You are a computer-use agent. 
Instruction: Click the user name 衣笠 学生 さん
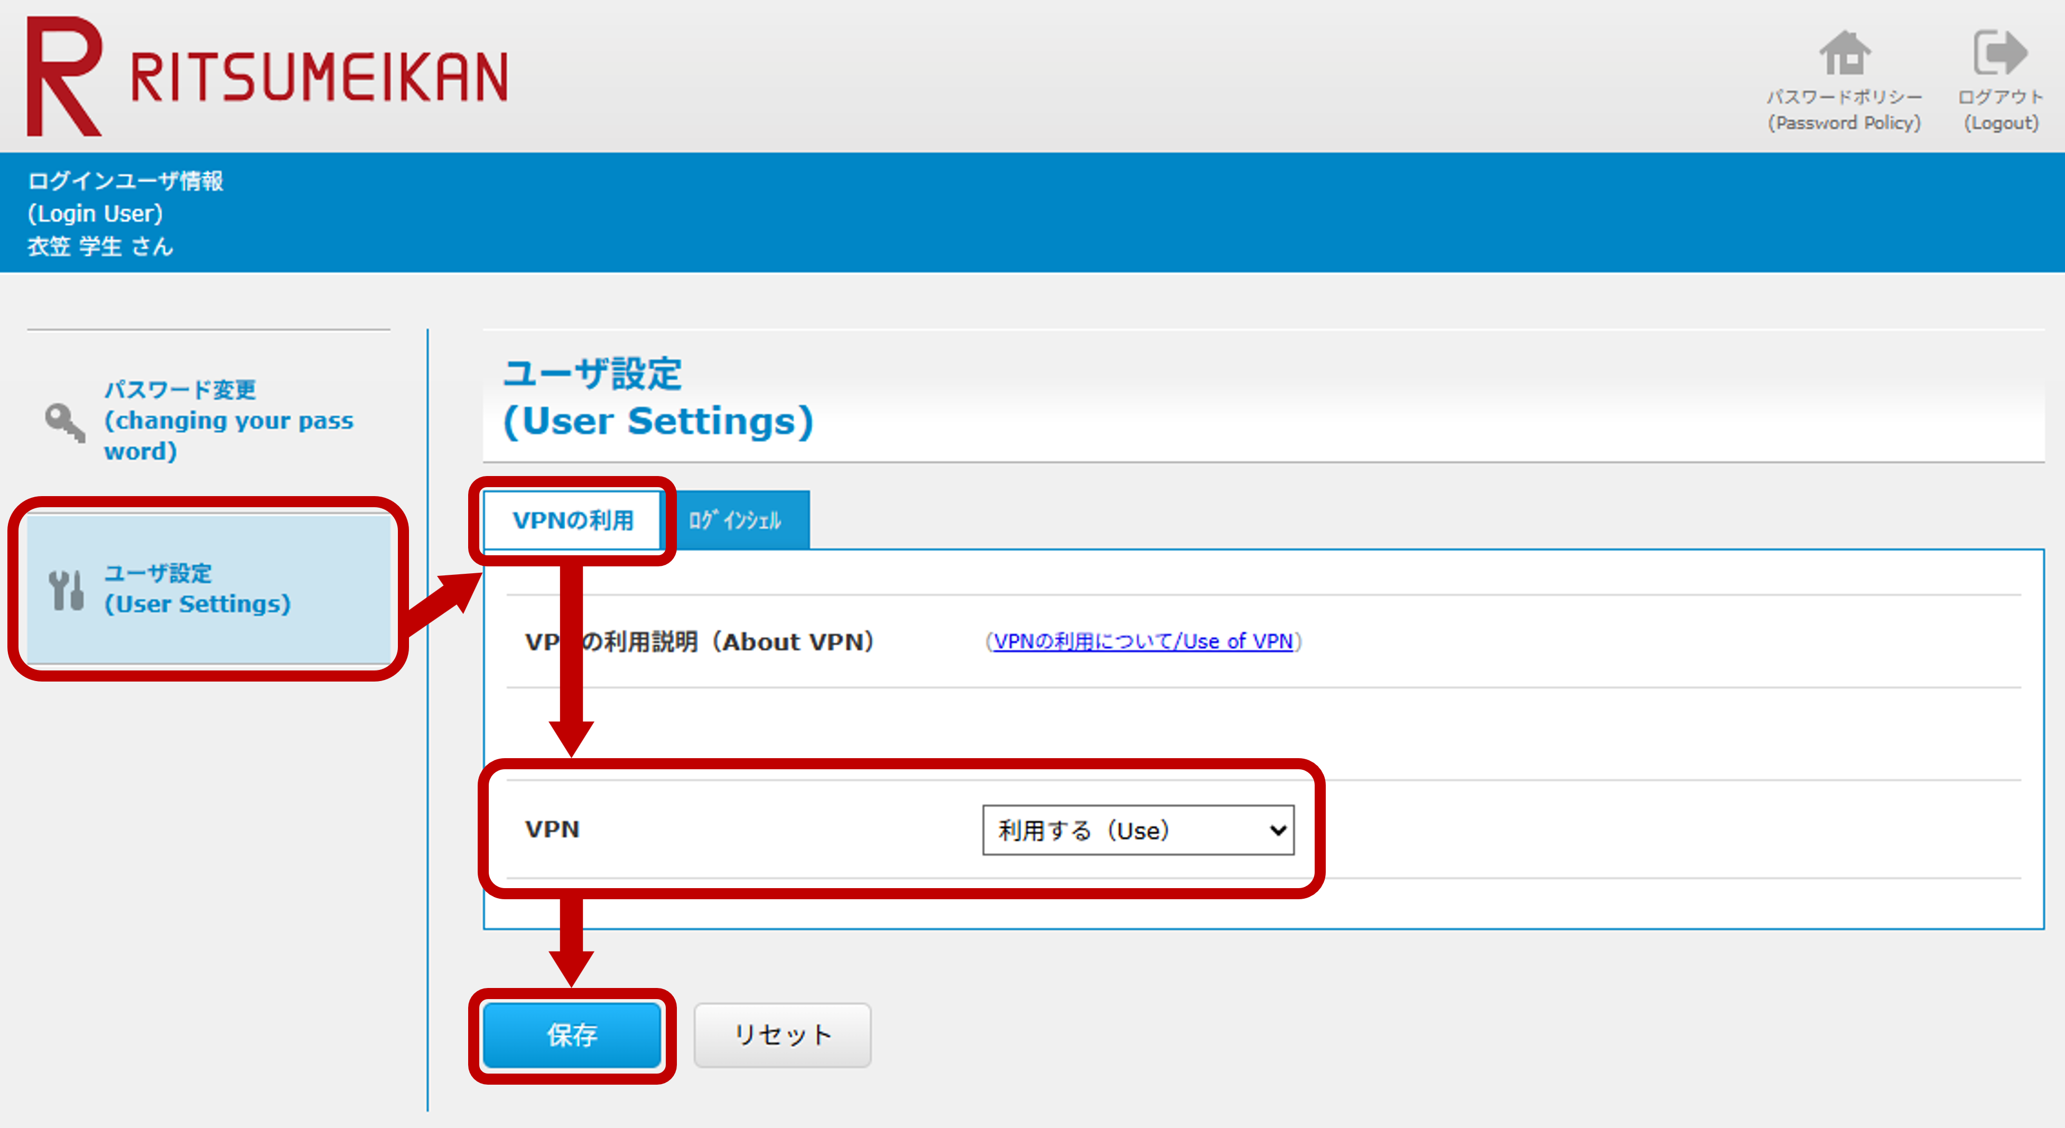point(100,246)
